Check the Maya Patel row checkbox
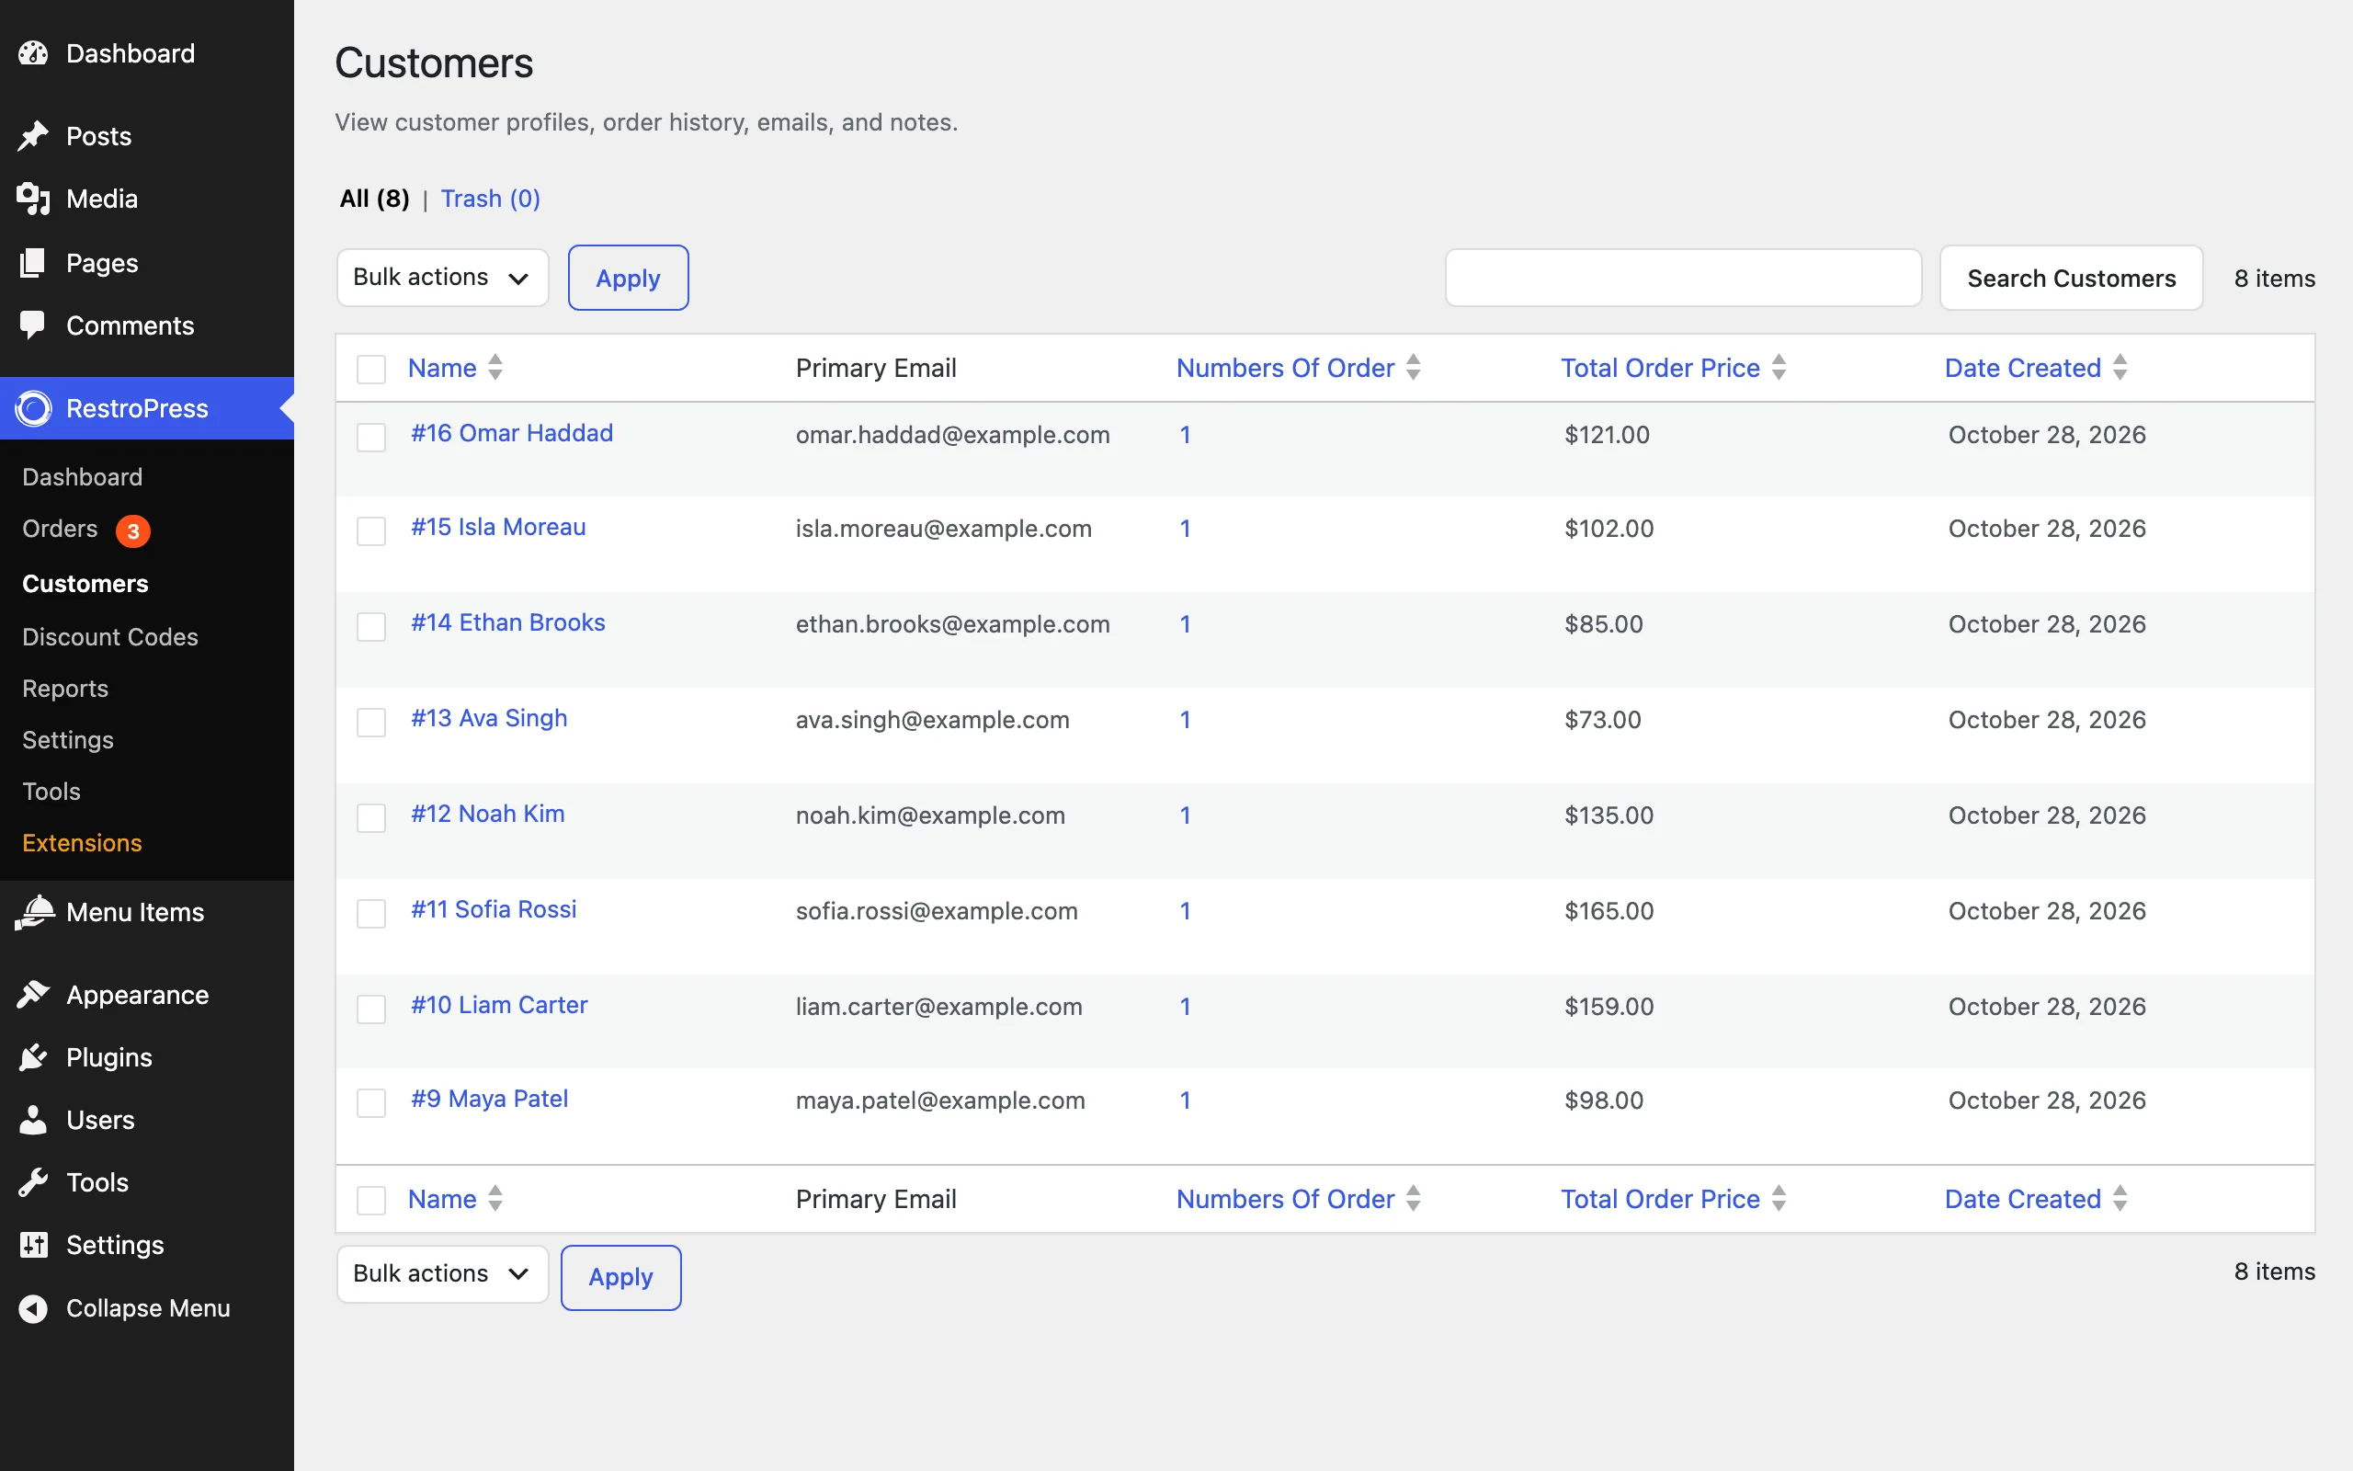This screenshot has height=1471, width=2353. pyautogui.click(x=371, y=1103)
